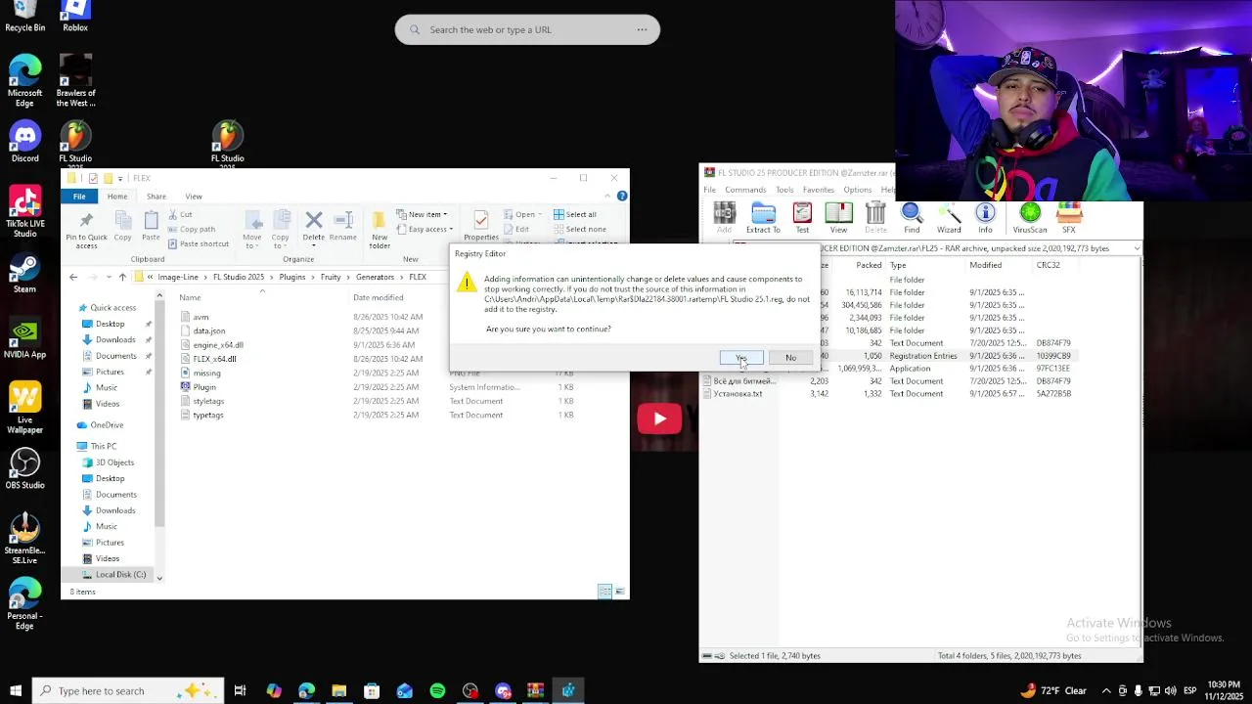Open the View tool in WinRAR toolbar
The width and height of the screenshot is (1252, 704).
(x=838, y=218)
